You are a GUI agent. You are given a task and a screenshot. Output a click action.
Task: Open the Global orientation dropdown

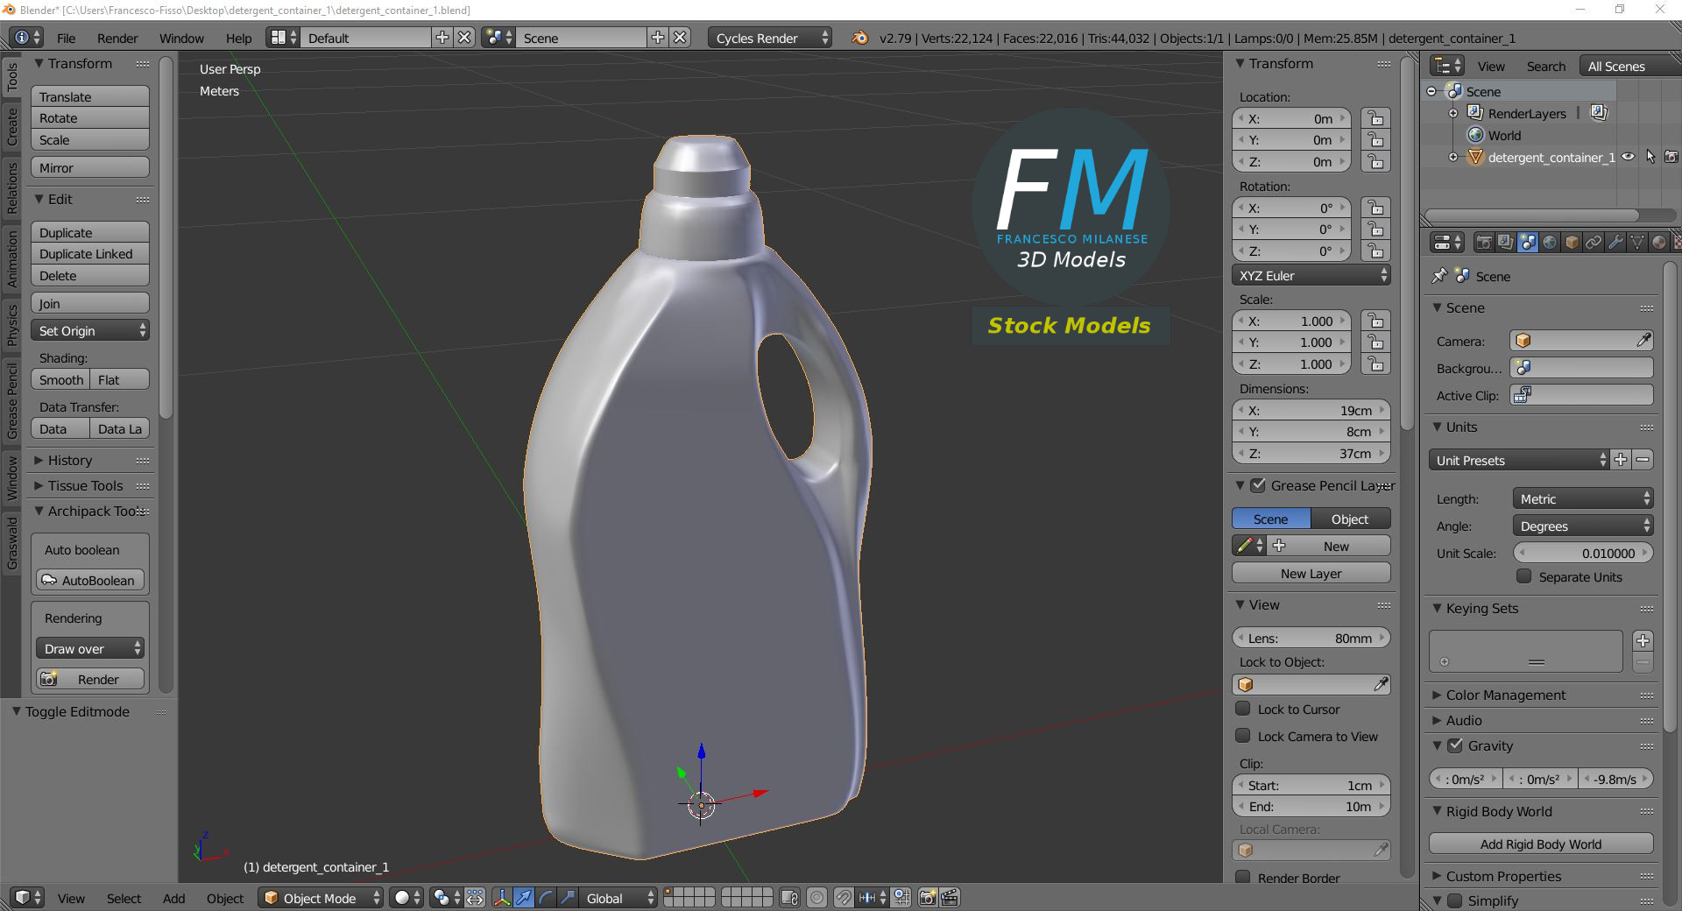tap(619, 898)
